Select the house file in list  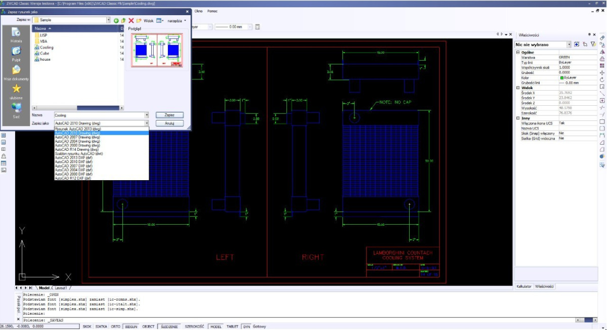[42, 59]
